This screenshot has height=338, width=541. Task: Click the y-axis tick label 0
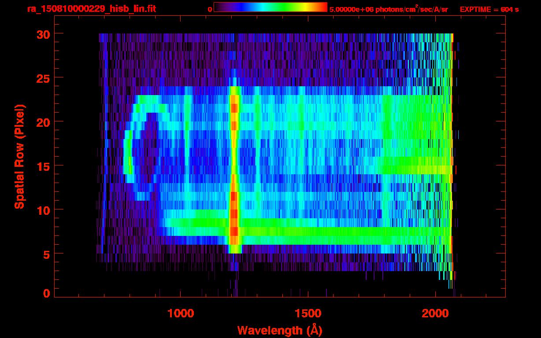(46, 294)
